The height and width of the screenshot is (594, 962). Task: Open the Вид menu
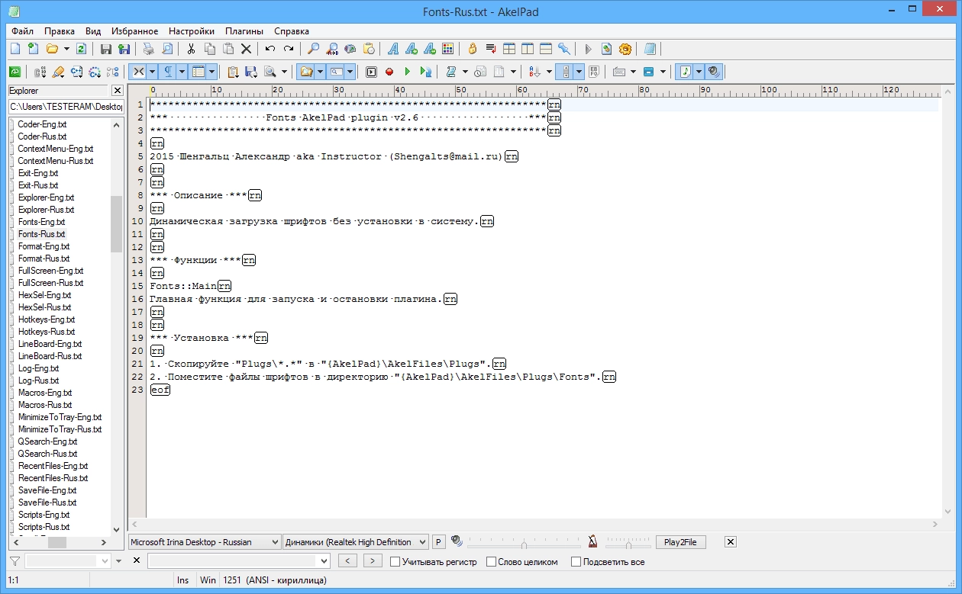pos(93,31)
